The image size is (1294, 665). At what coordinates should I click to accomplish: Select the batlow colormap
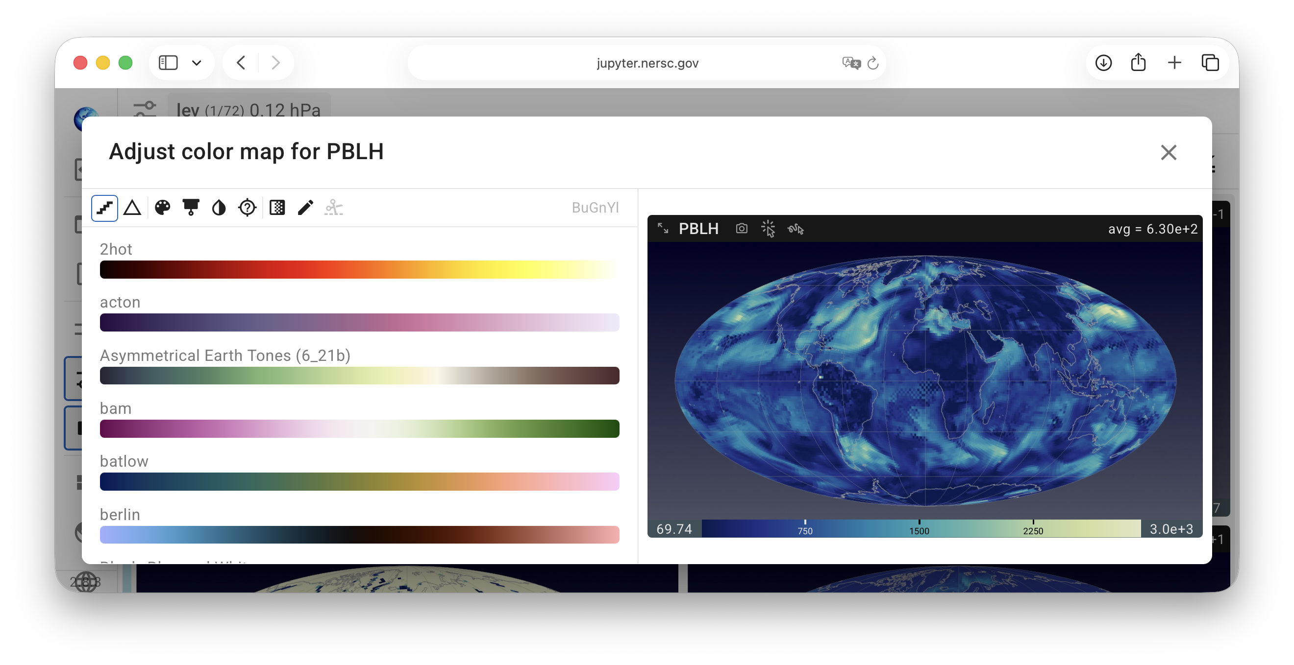tap(360, 482)
